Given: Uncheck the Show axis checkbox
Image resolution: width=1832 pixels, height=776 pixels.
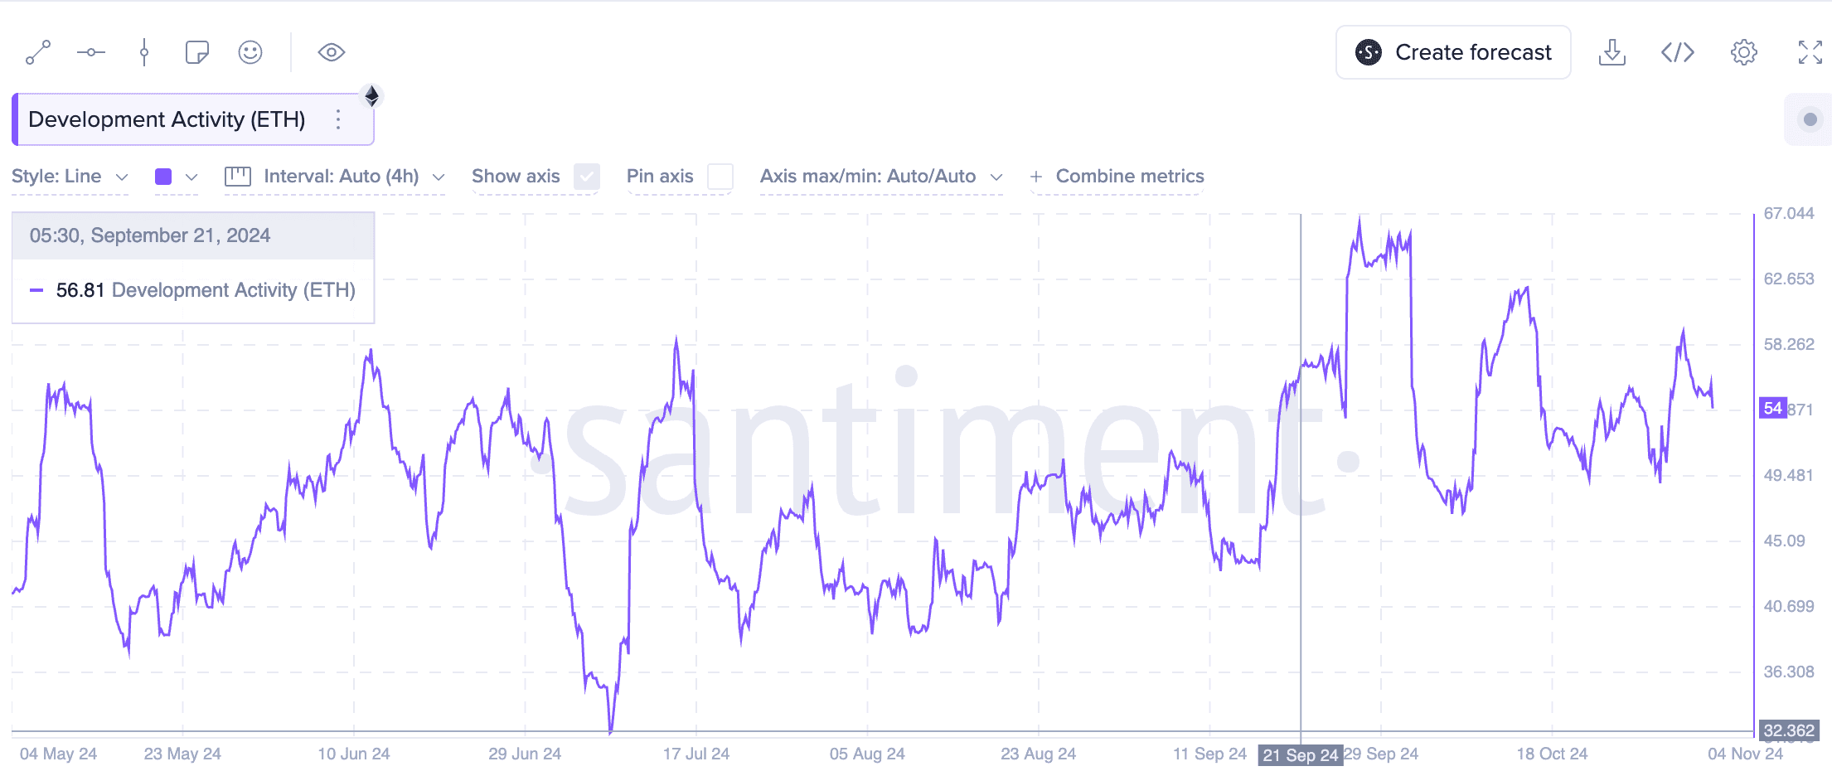Looking at the screenshot, I should coord(587,177).
